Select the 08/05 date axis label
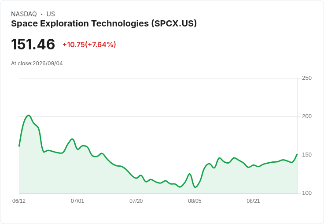324x224 pixels. (195, 201)
